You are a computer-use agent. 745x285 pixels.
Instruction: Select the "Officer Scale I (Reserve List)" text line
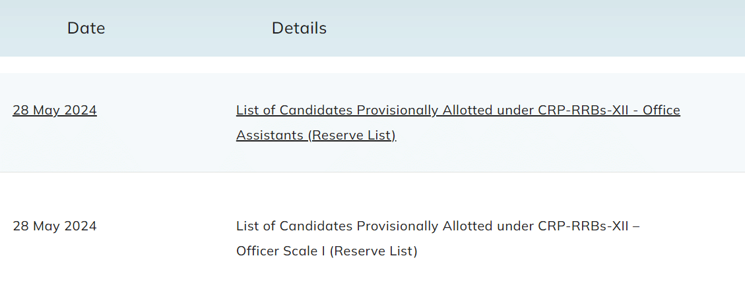coord(327,251)
